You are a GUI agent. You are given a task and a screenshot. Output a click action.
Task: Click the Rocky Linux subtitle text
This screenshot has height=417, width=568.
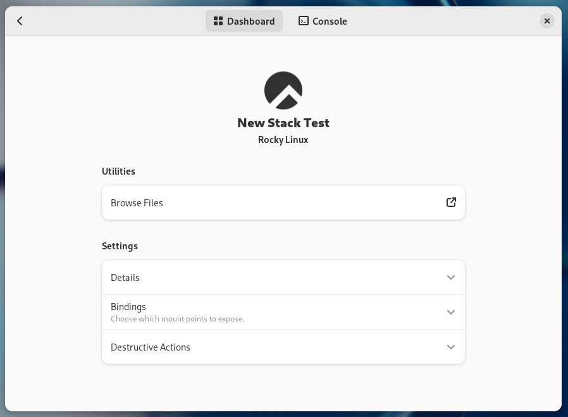click(x=283, y=140)
